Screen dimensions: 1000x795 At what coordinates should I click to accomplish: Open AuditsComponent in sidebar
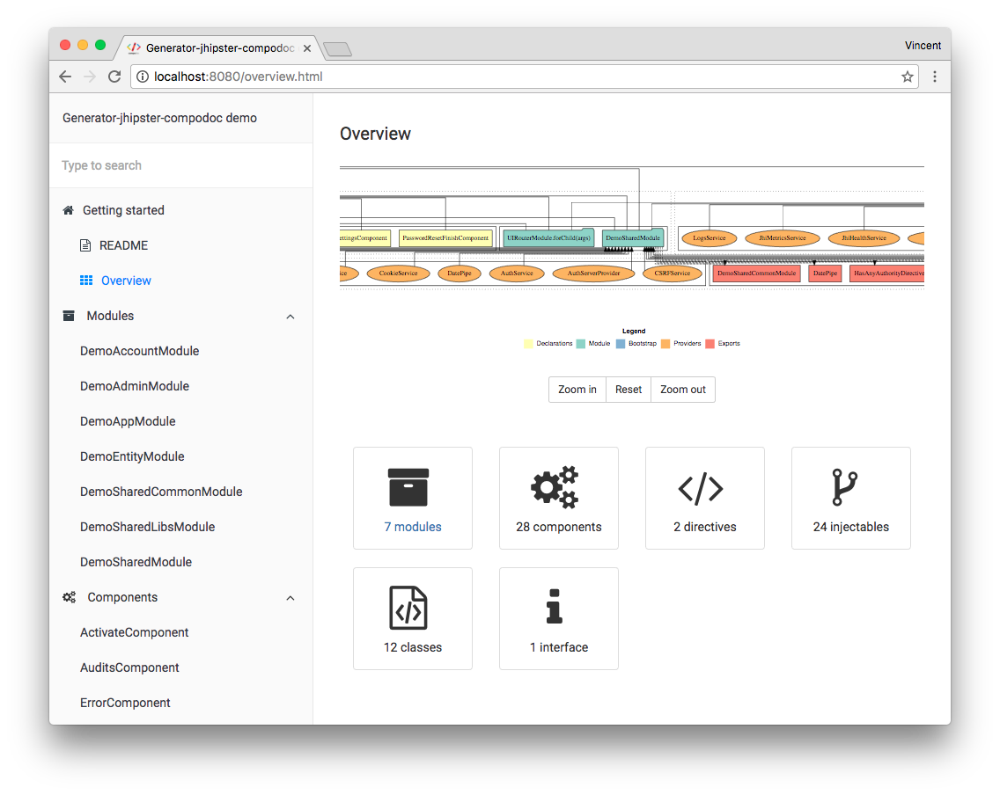pos(129,667)
